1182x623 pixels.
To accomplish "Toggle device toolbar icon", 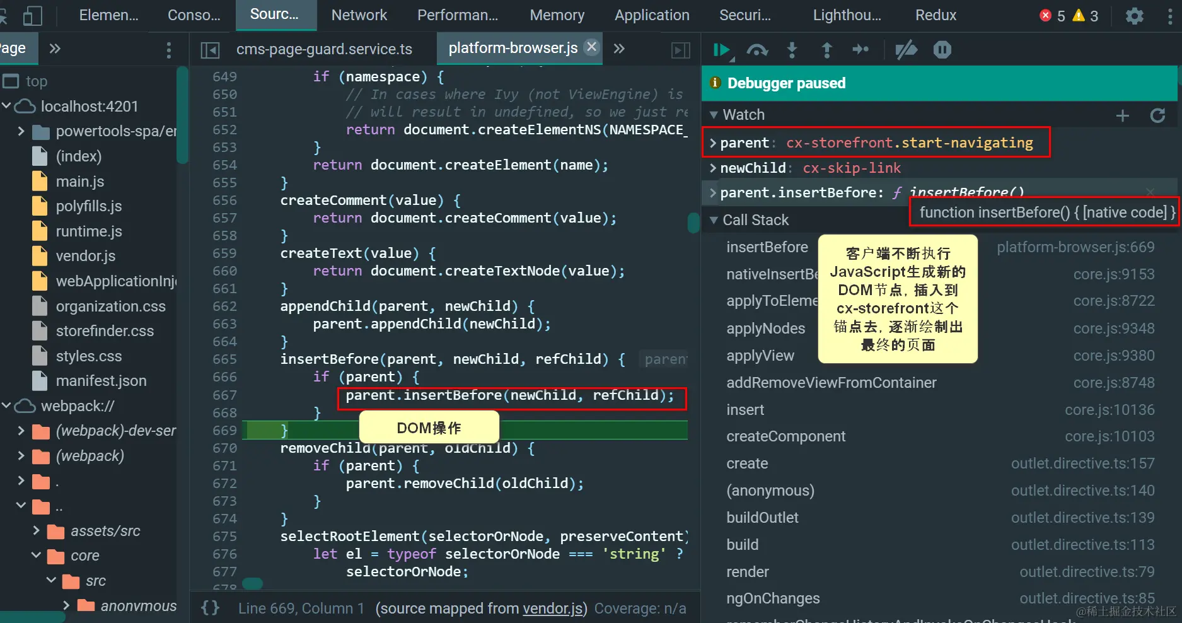I will 32,16.
